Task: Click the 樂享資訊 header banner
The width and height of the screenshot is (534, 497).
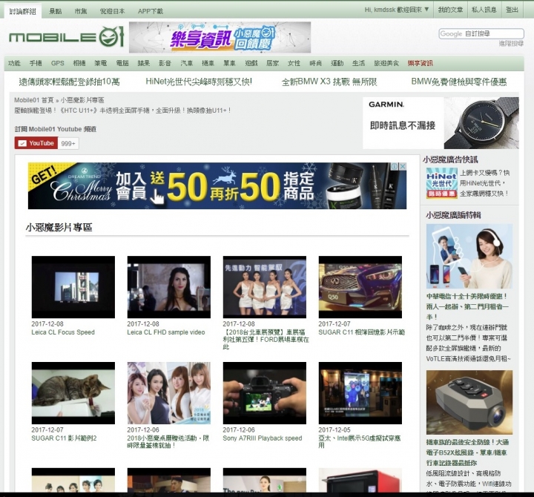Action: coord(220,37)
